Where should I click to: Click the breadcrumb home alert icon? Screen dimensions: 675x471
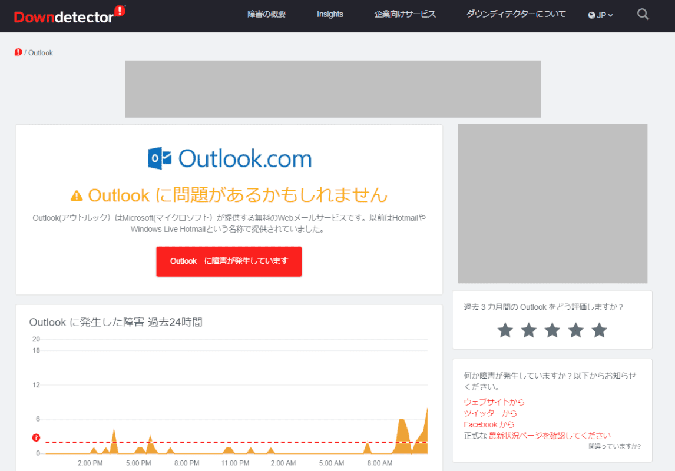coord(18,52)
